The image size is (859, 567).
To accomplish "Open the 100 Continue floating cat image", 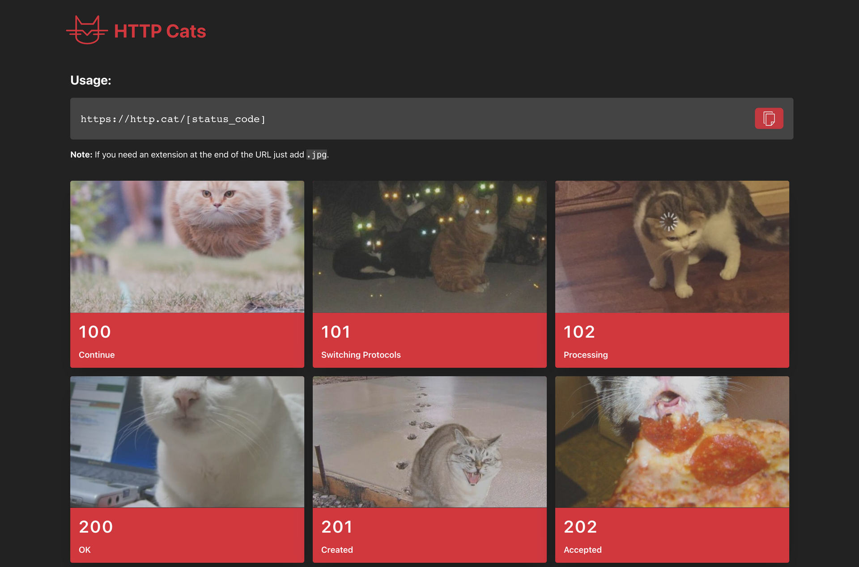I will pos(187,247).
